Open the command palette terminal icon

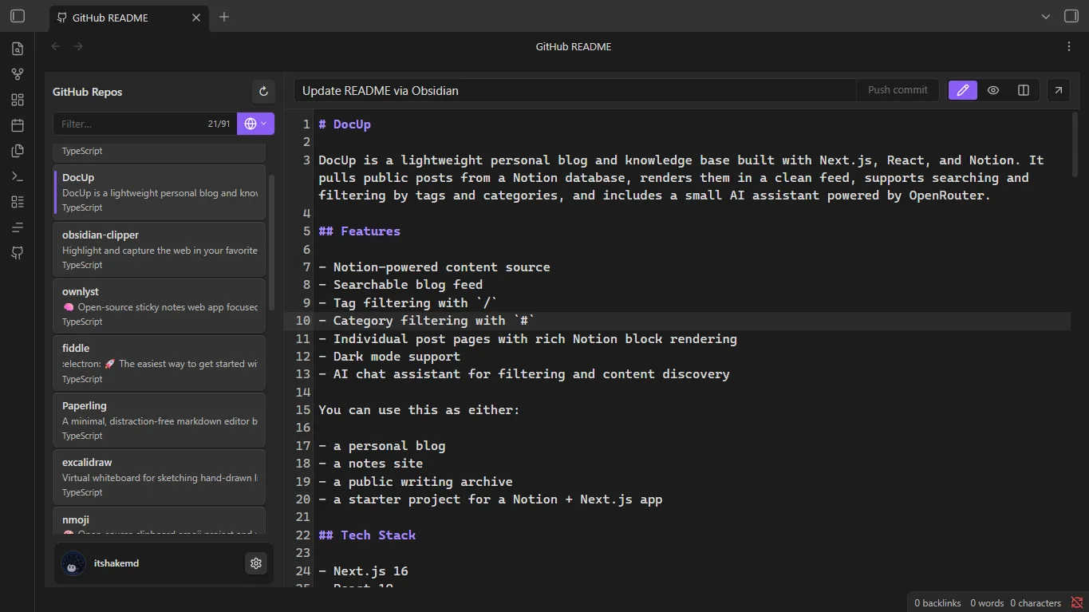click(18, 176)
